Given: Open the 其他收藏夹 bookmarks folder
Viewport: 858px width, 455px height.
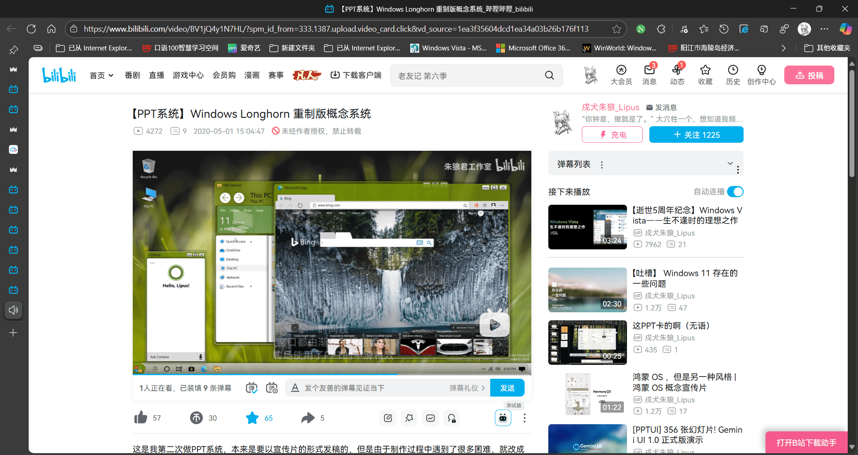Looking at the screenshot, I should point(827,48).
